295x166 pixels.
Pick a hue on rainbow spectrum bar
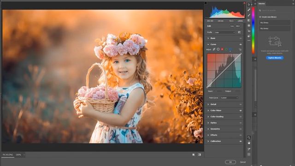[x=253, y=30]
